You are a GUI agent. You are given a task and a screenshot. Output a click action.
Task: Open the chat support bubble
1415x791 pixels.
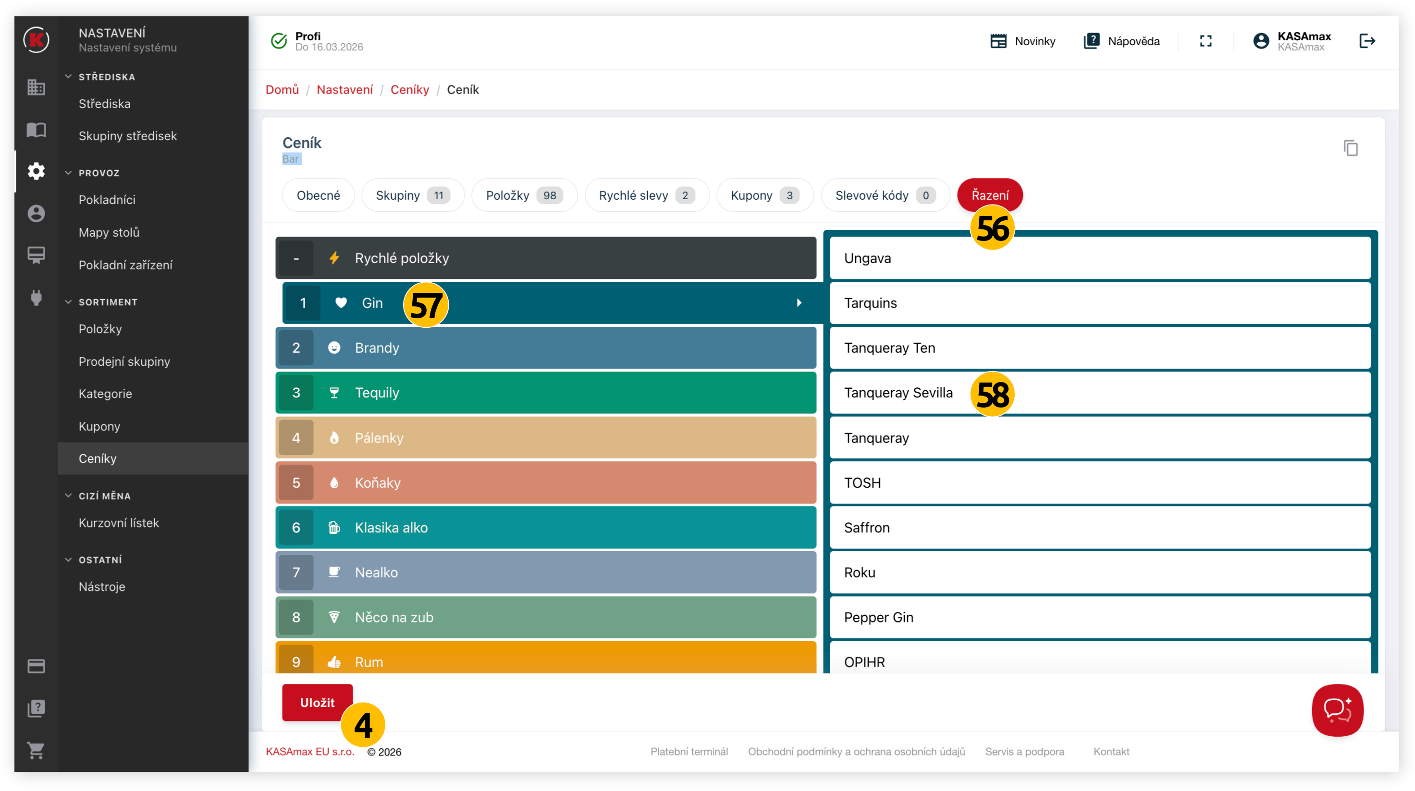coord(1337,709)
